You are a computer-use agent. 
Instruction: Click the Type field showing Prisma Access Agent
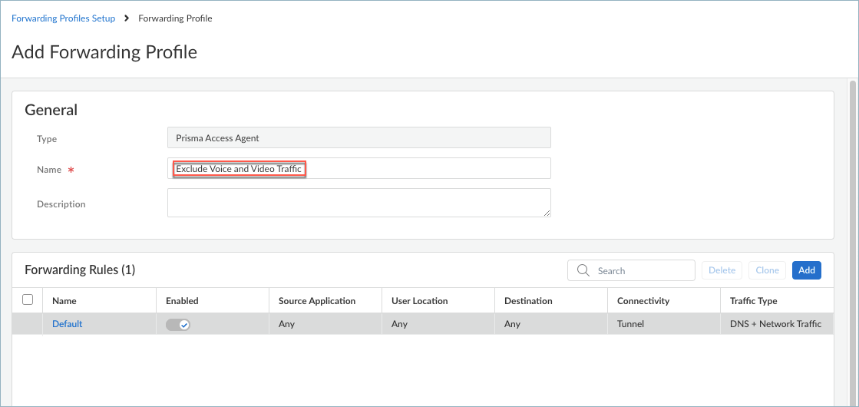click(x=358, y=138)
